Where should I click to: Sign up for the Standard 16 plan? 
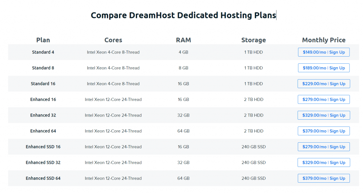324,84
